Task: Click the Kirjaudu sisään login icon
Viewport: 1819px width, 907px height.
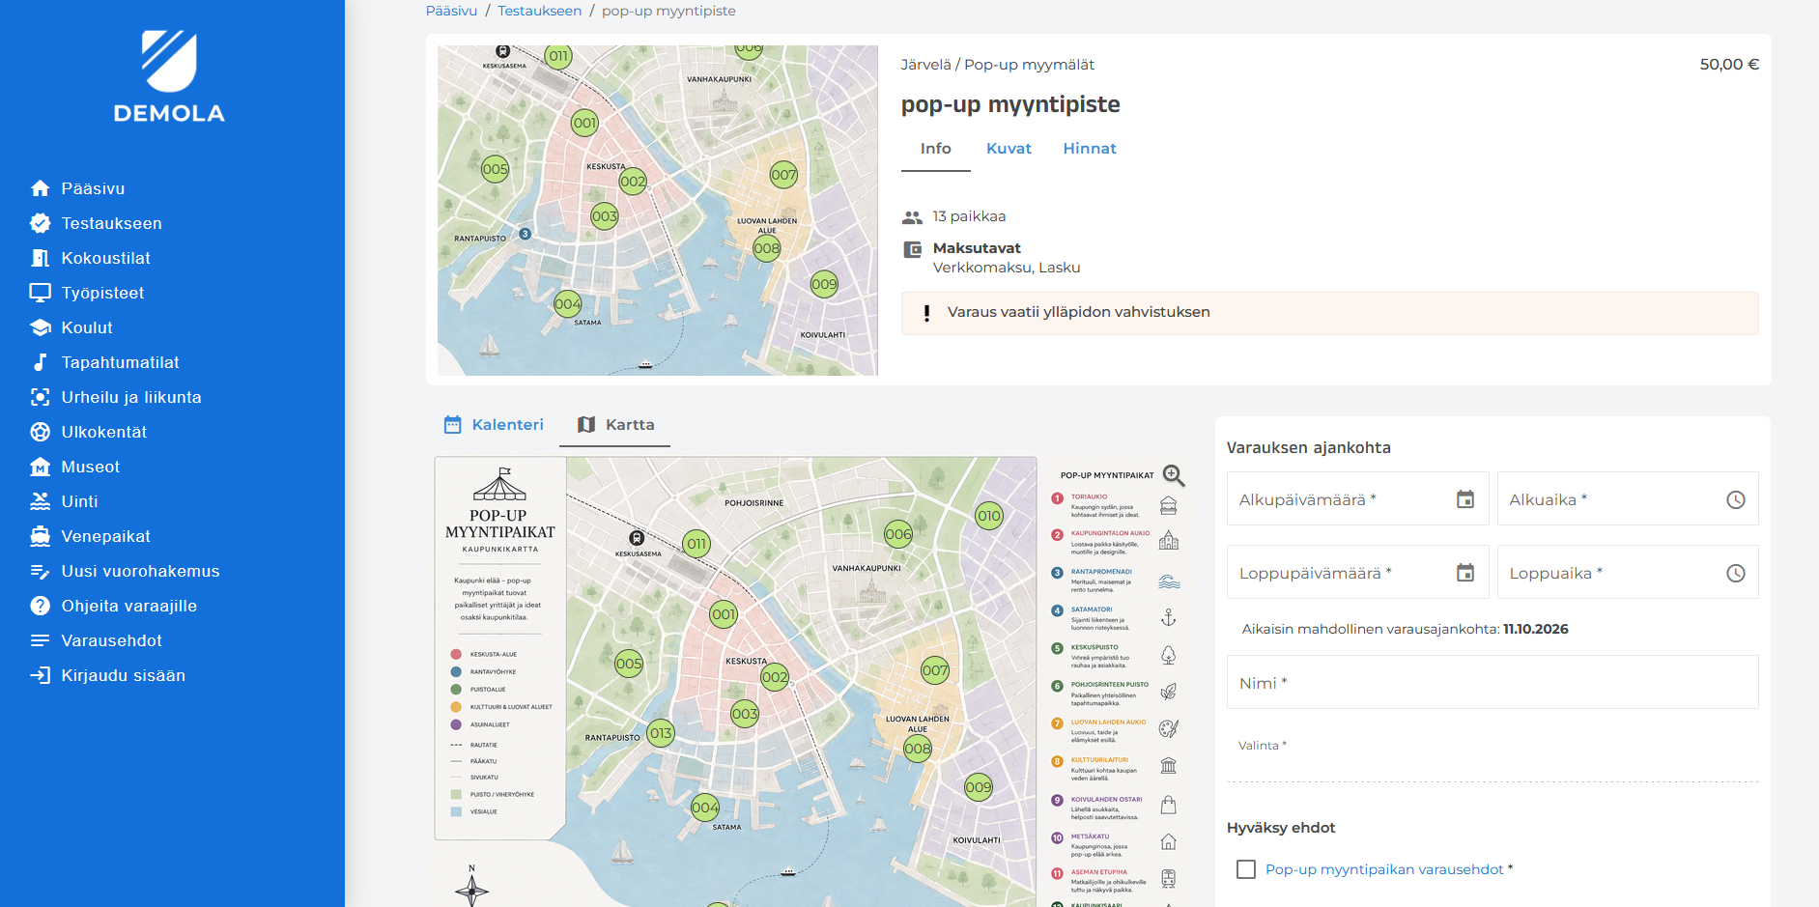Action: (40, 675)
